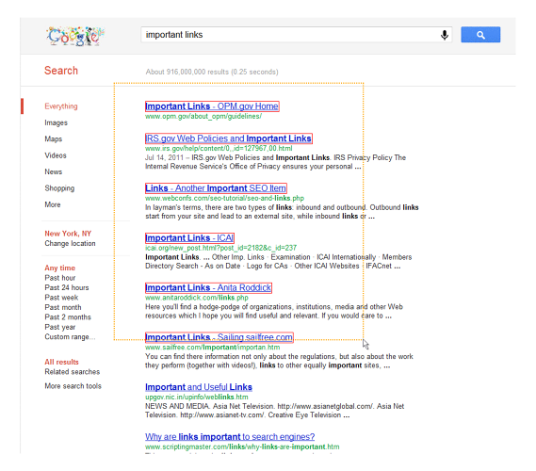Switch to Maps results
Viewport: 536px width, 471px height.
(x=54, y=138)
